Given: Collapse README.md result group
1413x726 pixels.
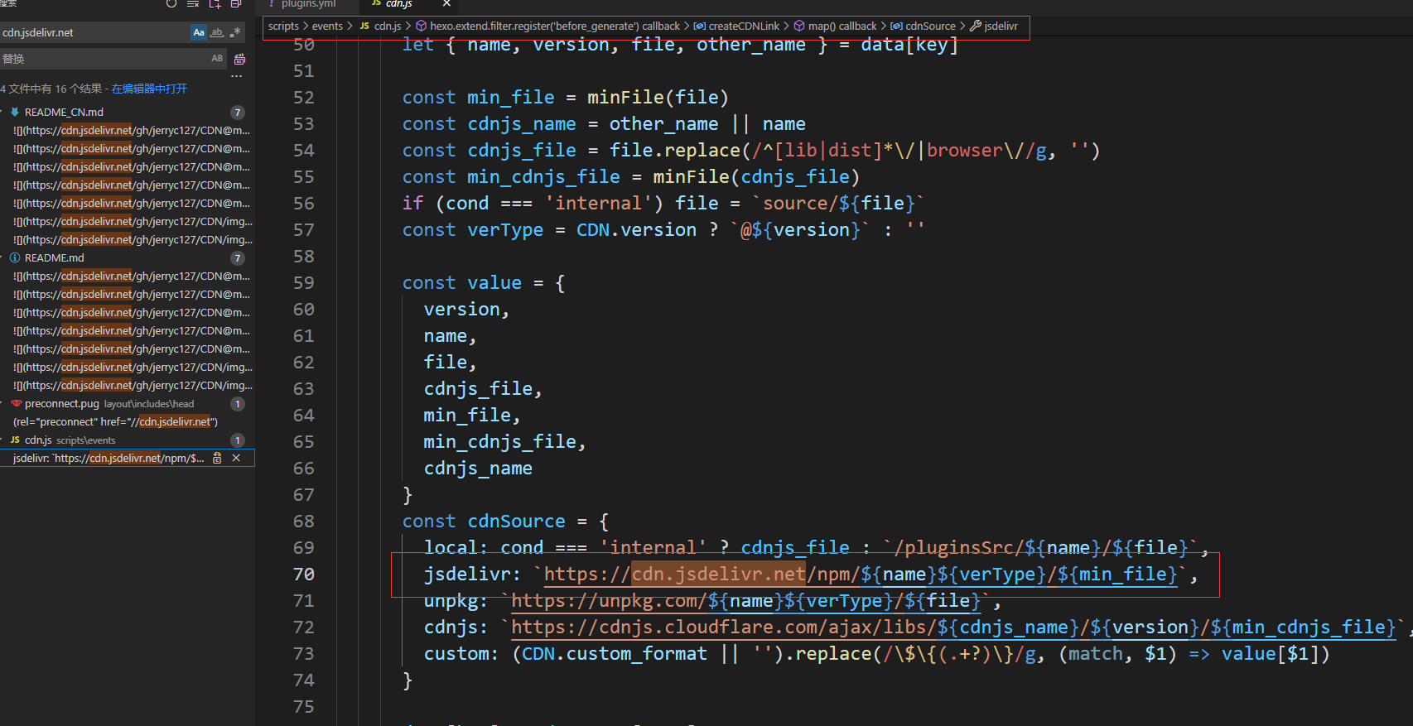Looking at the screenshot, I should tap(2, 257).
